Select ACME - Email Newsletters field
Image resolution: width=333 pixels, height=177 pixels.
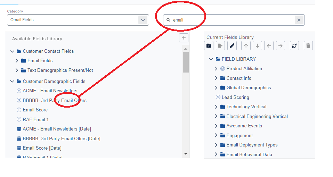(x=50, y=91)
